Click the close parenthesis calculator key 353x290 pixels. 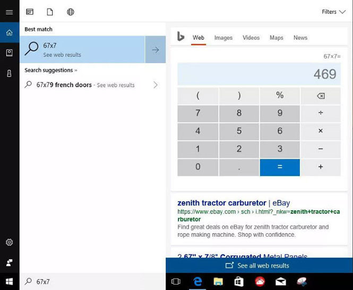(239, 96)
